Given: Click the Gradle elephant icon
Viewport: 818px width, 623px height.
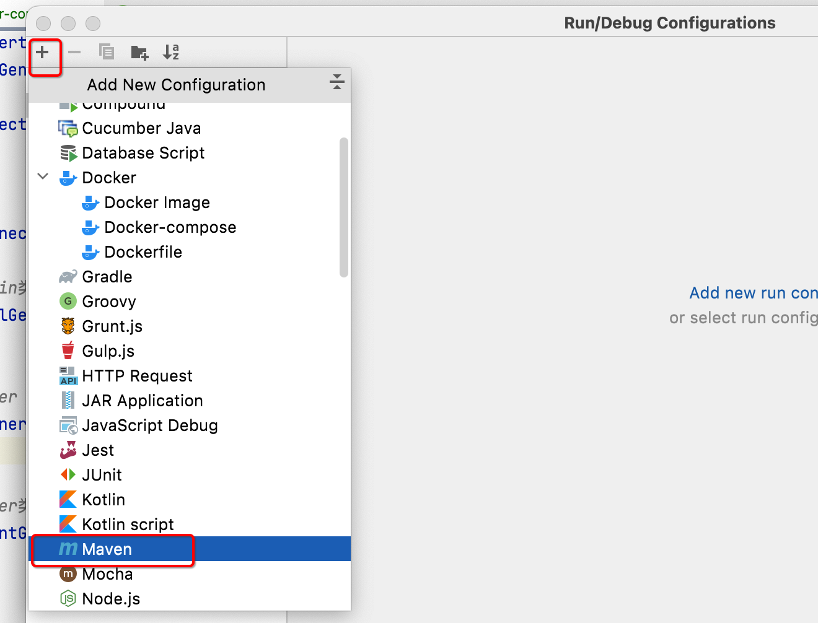Looking at the screenshot, I should tap(68, 276).
